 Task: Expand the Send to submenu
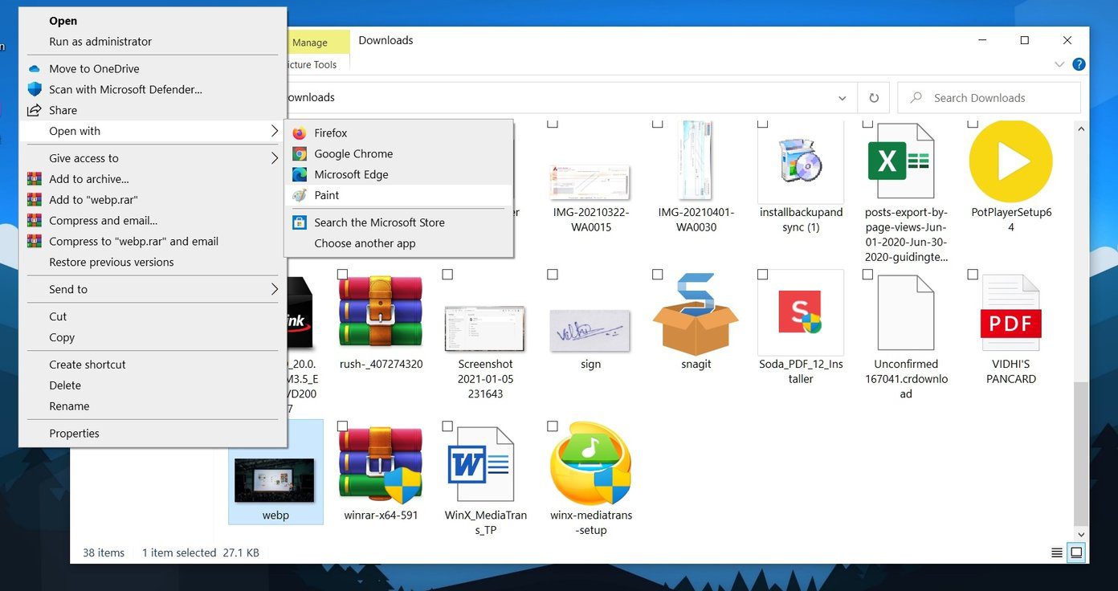pyautogui.click(x=153, y=289)
